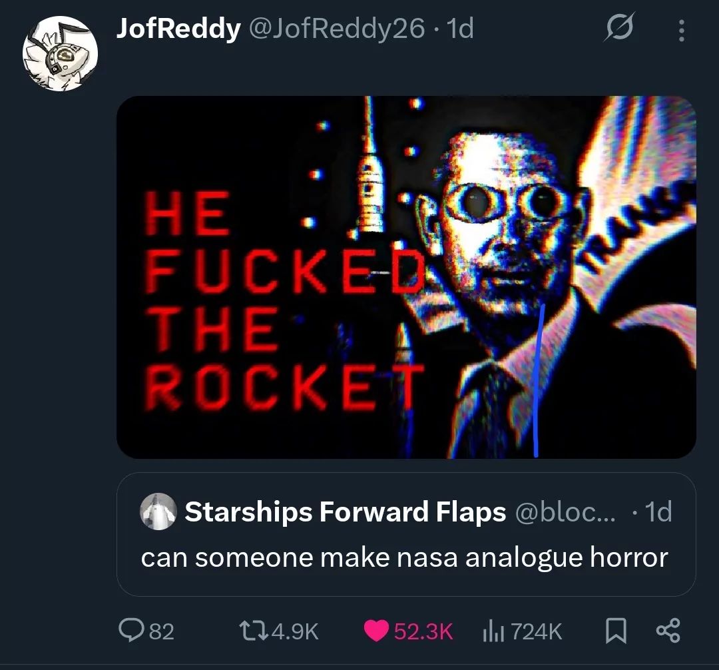The image size is (719, 670).
Task: Show the 724K views count
Action: pyautogui.click(x=535, y=631)
